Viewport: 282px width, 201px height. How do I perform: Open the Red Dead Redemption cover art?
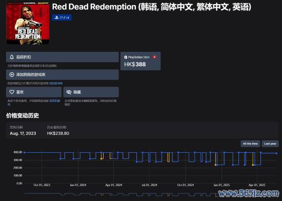point(28,24)
